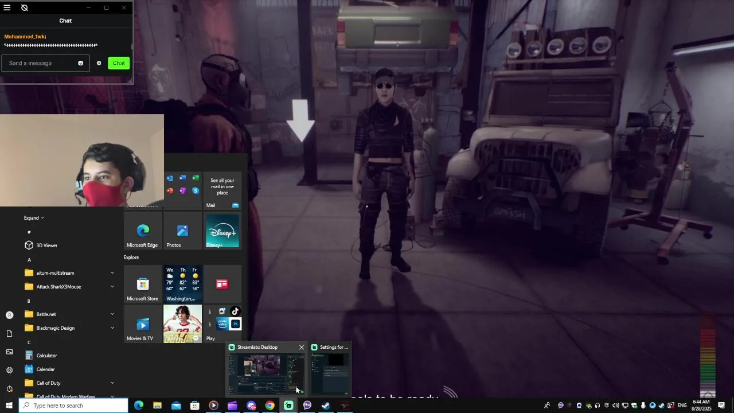Open the Photos tile
Image resolution: width=734 pixels, height=413 pixels.
(x=182, y=231)
